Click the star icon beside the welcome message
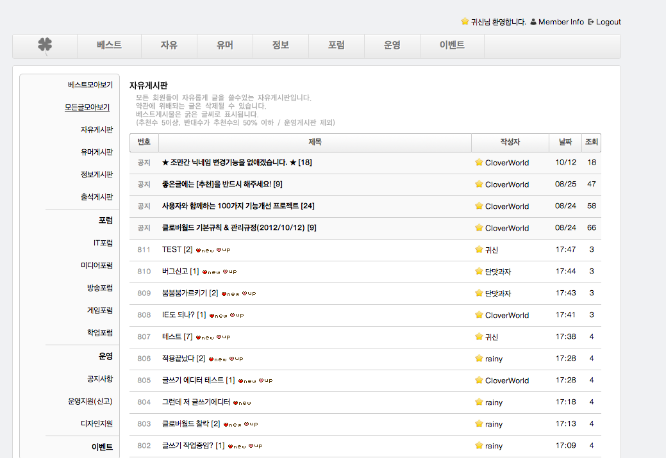This screenshot has height=458, width=666. point(465,22)
